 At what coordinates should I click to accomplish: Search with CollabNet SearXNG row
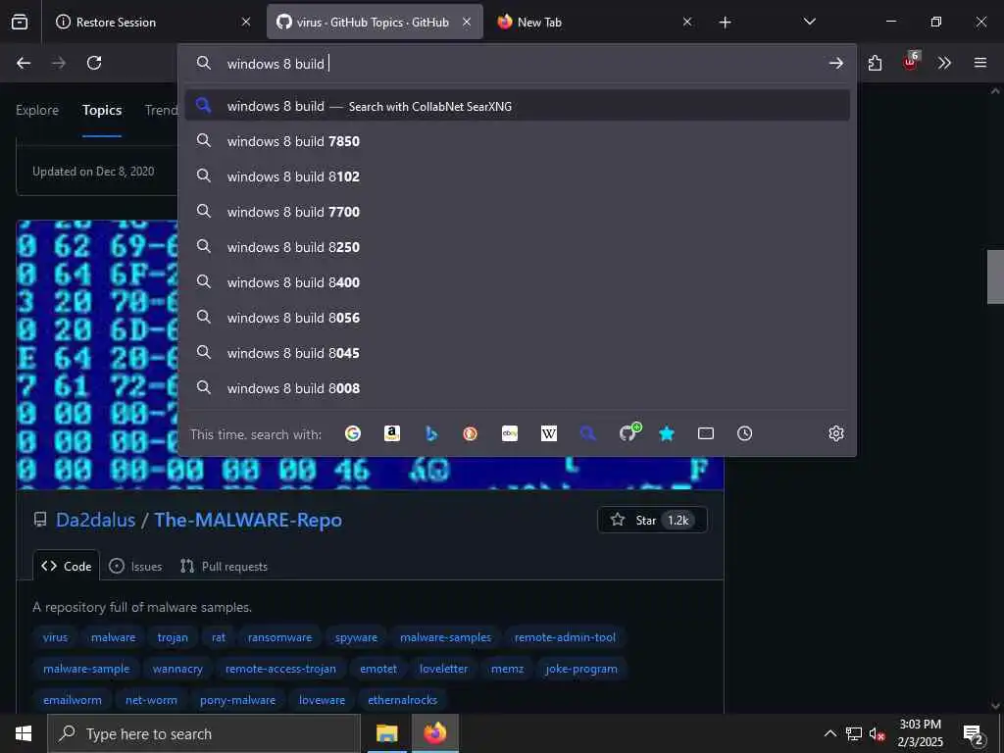coord(518,106)
